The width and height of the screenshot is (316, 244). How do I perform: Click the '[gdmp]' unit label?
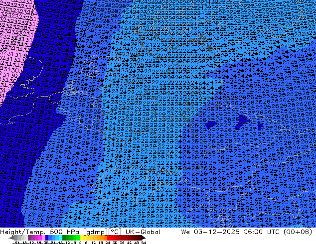96,232
